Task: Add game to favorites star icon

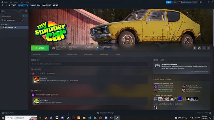Action: (209, 48)
